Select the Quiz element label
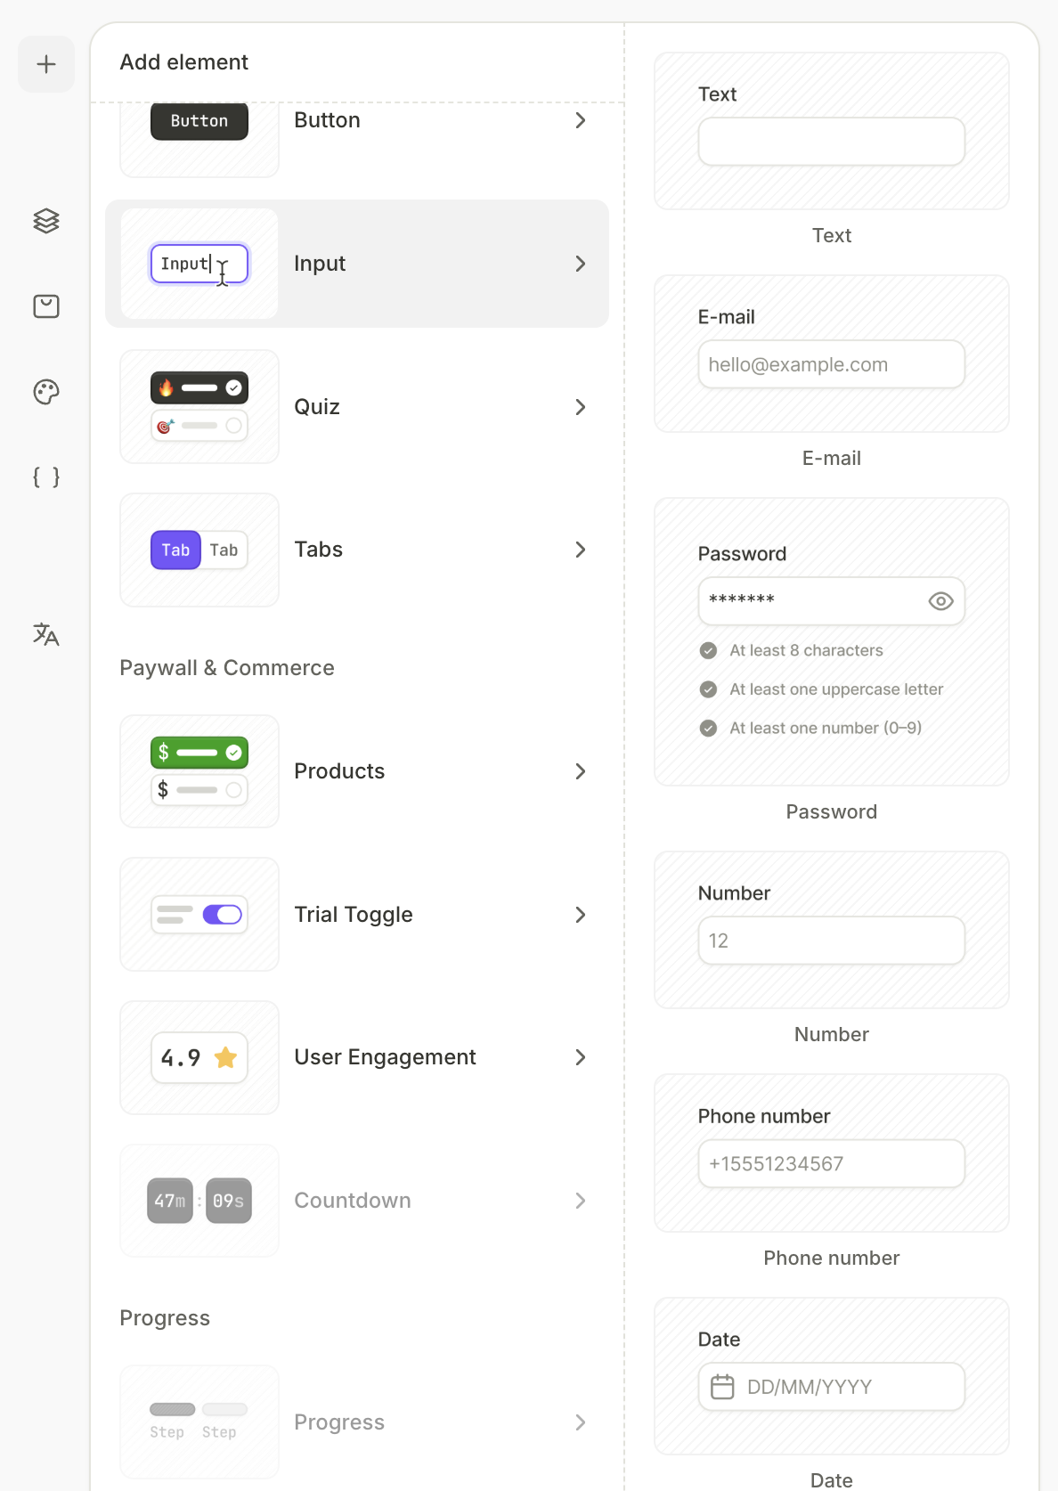Image resolution: width=1058 pixels, height=1491 pixels. point(317,407)
